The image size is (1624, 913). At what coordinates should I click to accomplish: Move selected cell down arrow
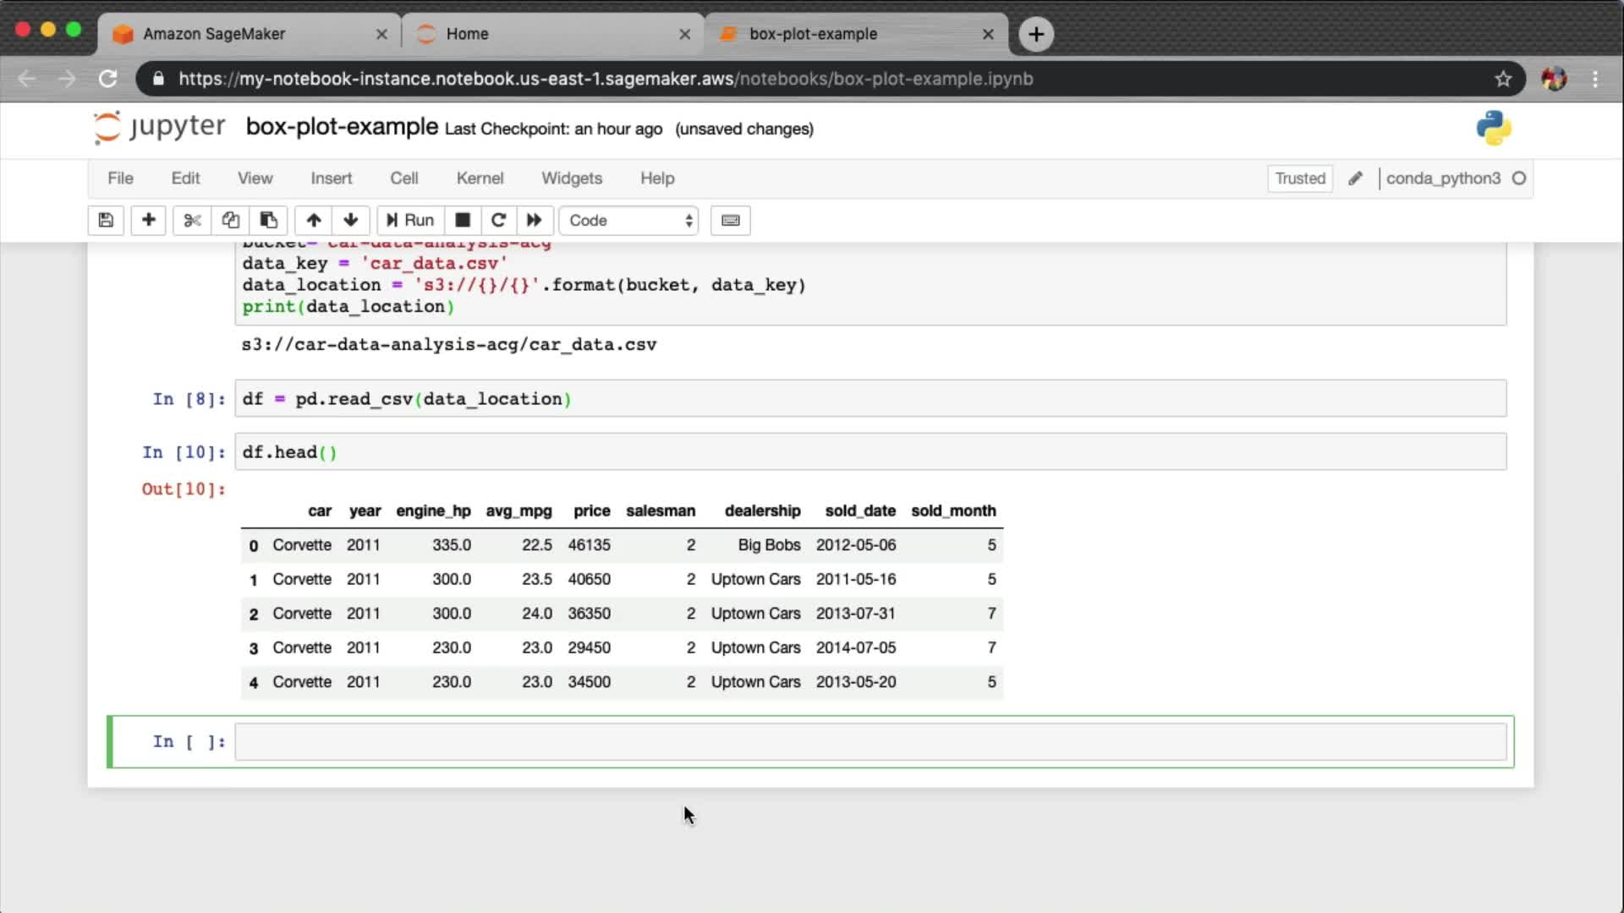(x=351, y=221)
